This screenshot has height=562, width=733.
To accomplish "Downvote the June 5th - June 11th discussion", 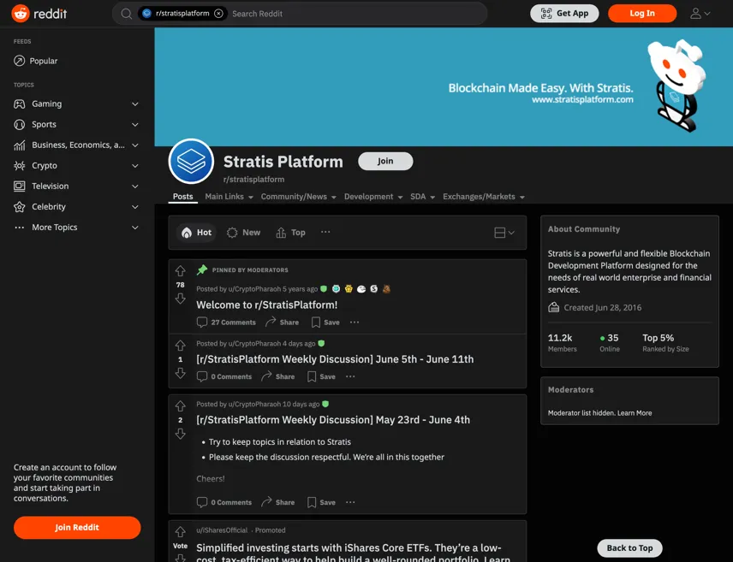I will pyautogui.click(x=181, y=373).
